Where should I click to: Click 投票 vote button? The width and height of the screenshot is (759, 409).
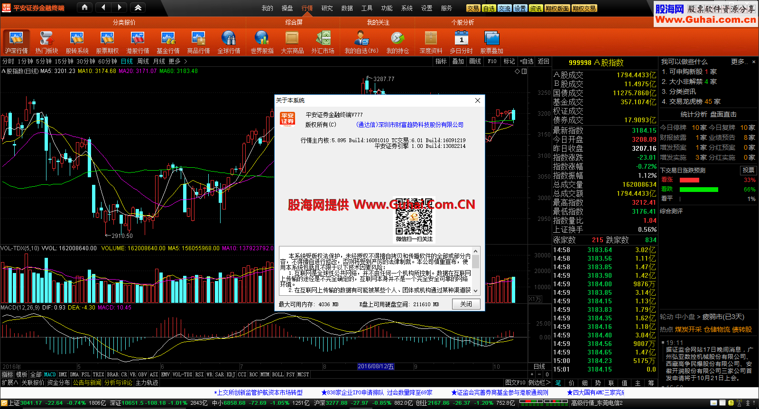point(749,170)
